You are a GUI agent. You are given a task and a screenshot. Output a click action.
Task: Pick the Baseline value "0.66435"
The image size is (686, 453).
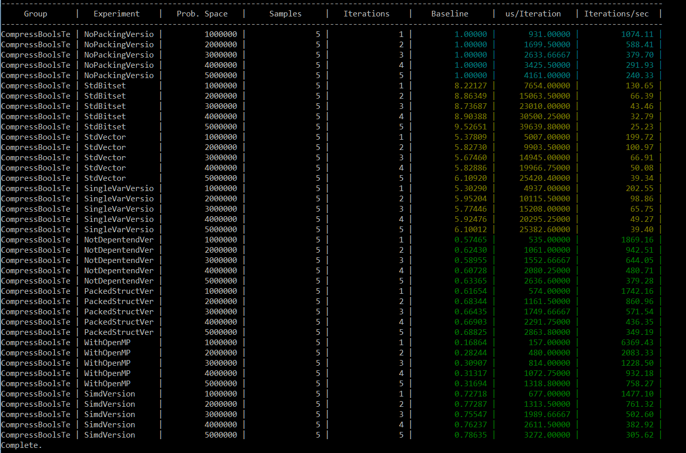click(x=471, y=312)
